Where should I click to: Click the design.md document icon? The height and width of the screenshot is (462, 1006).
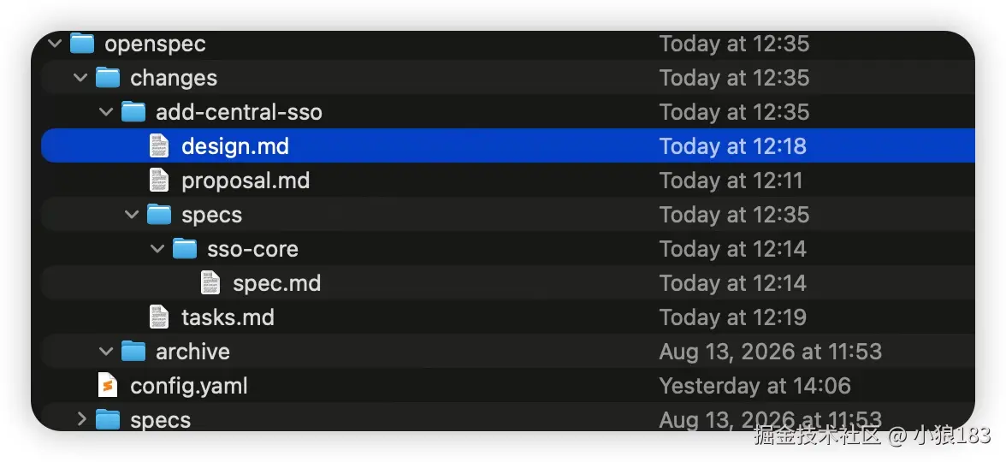(x=159, y=146)
